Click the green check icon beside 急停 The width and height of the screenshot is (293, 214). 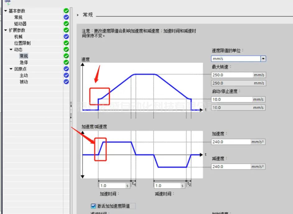pyautogui.click(x=66, y=62)
